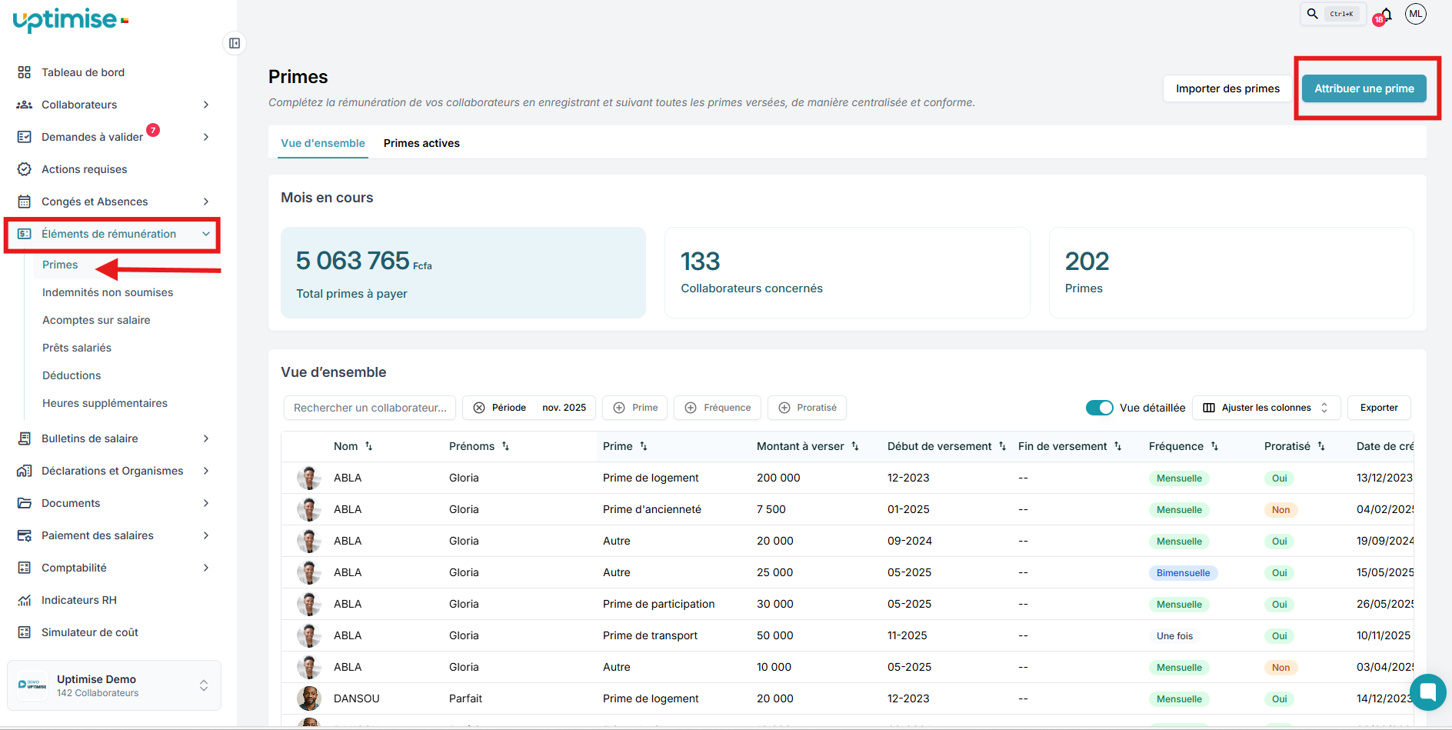Open Indemnités non soumises submenu item

[x=108, y=292]
